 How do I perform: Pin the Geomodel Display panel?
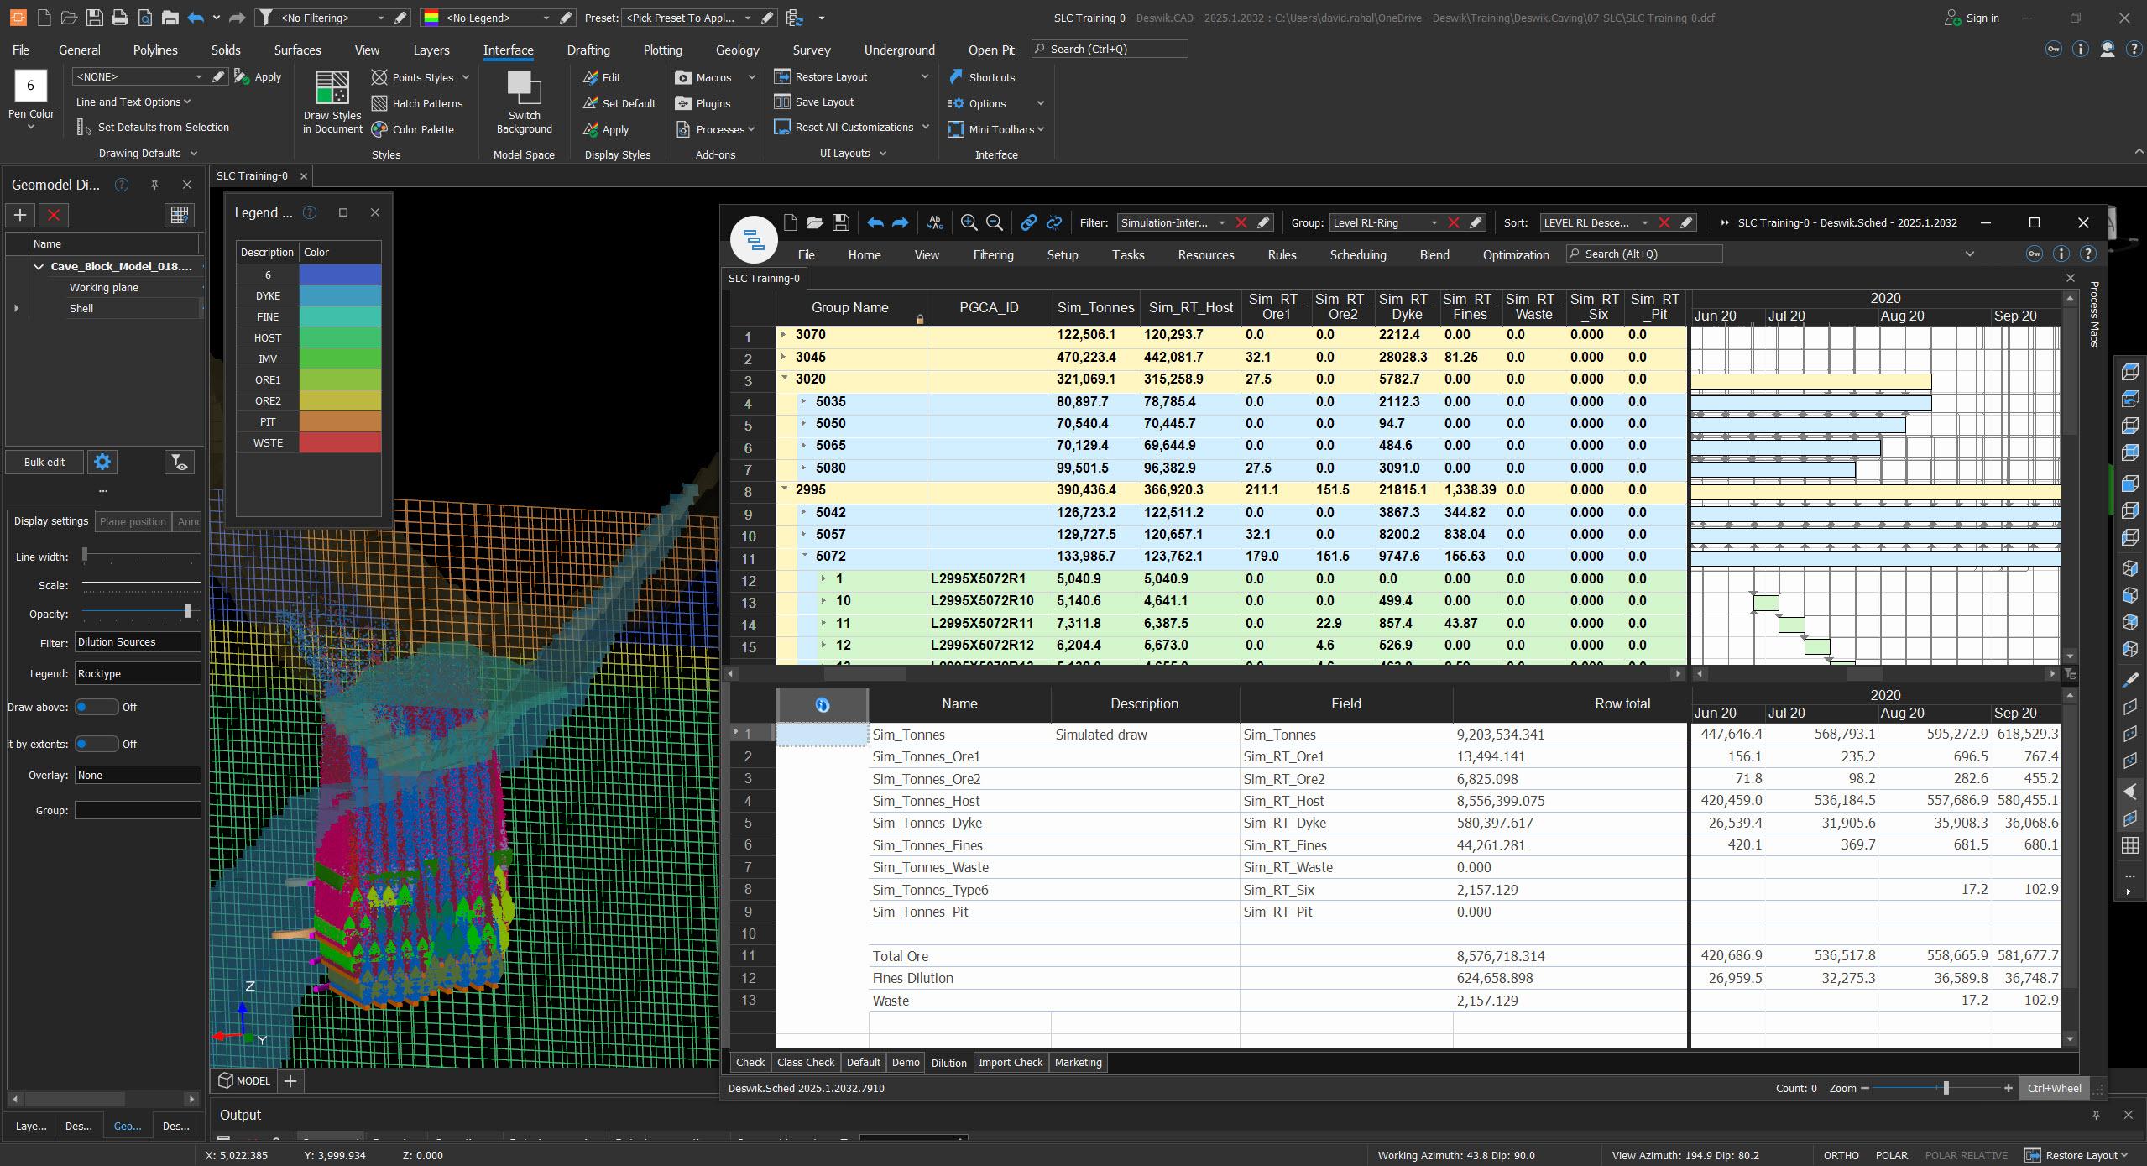(x=154, y=185)
